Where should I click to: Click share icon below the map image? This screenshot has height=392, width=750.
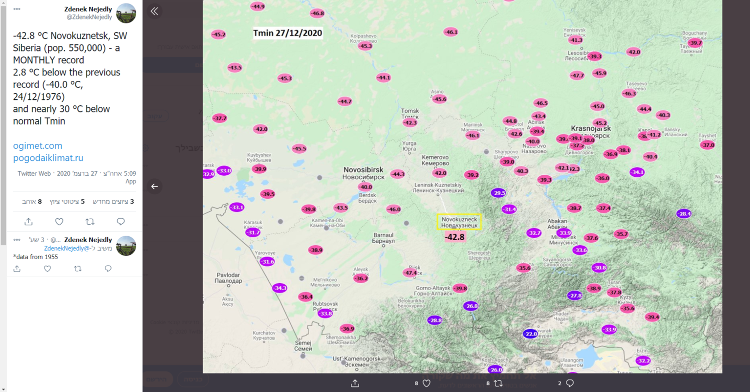pos(355,383)
